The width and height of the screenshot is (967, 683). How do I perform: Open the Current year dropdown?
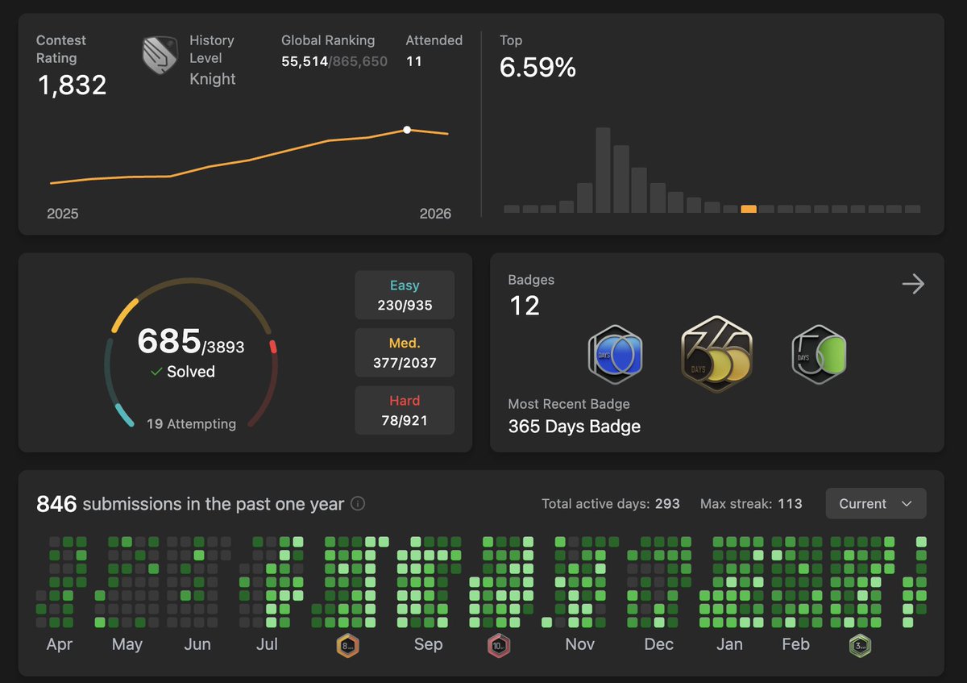[876, 504]
